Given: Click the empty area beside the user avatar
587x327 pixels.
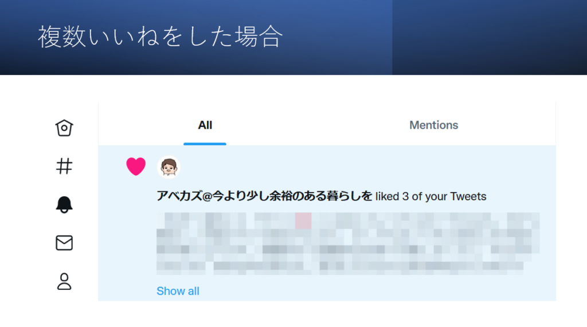Looking at the screenshot, I should pos(344,167).
